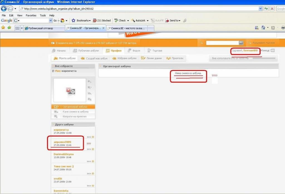
Task: Go back with the browser Back arrow
Action: [4, 9]
